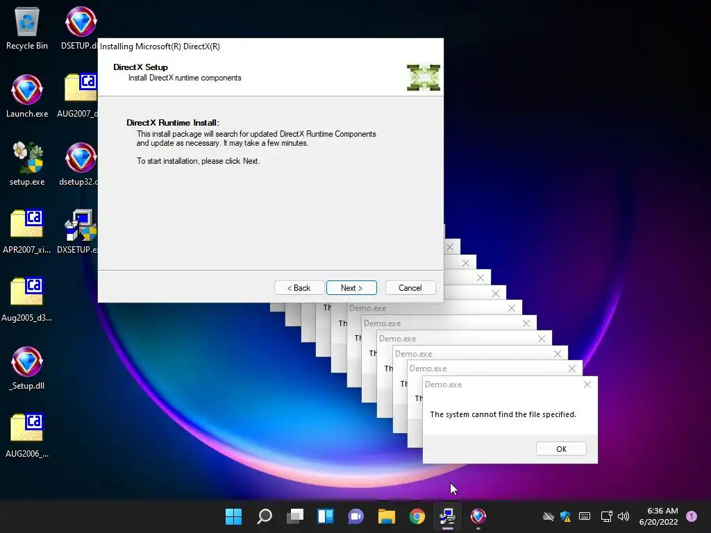Select the DXSETUP.exe desktop icon

78,232
